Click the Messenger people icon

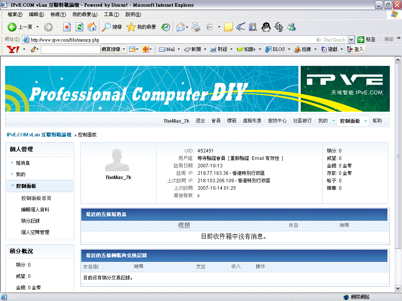[x=291, y=27]
